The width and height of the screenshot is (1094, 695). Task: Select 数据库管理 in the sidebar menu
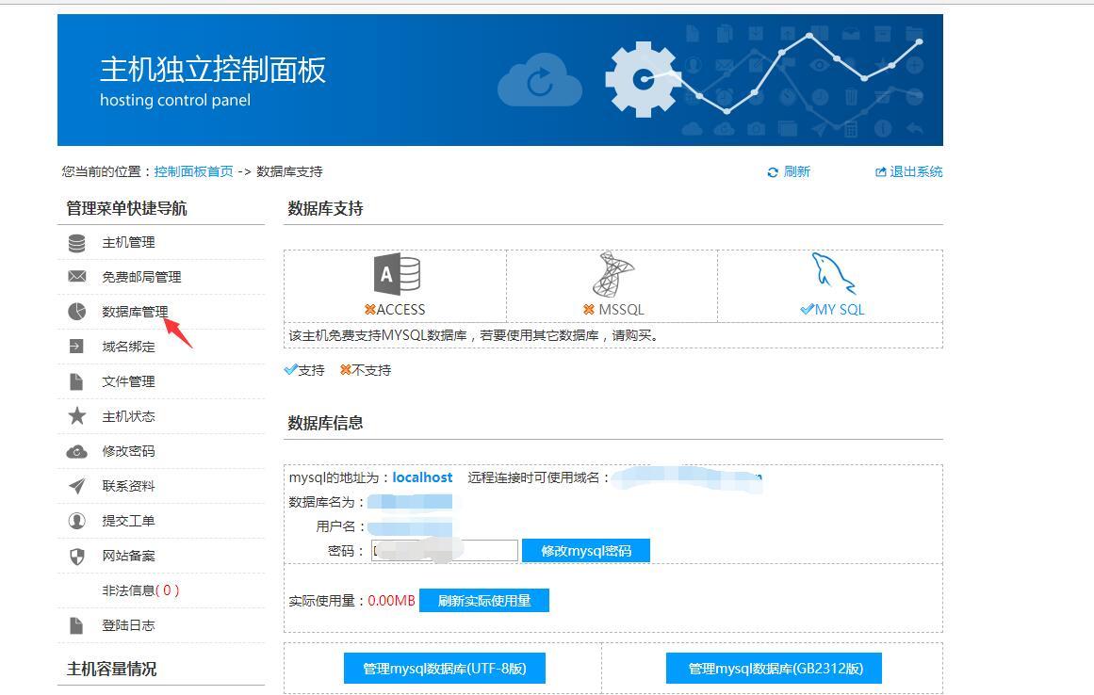pos(136,312)
